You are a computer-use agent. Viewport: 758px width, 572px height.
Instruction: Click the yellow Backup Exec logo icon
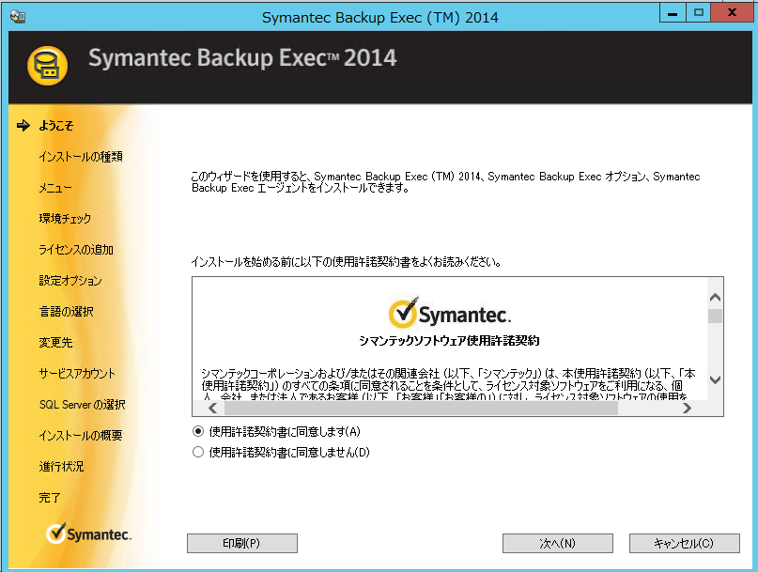click(x=47, y=66)
